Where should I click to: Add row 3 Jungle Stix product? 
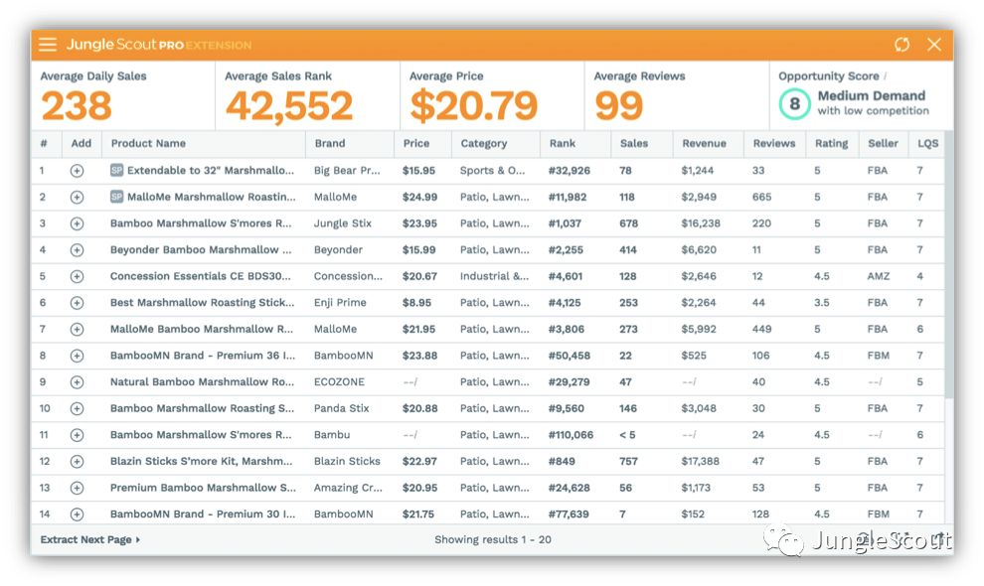tap(77, 223)
